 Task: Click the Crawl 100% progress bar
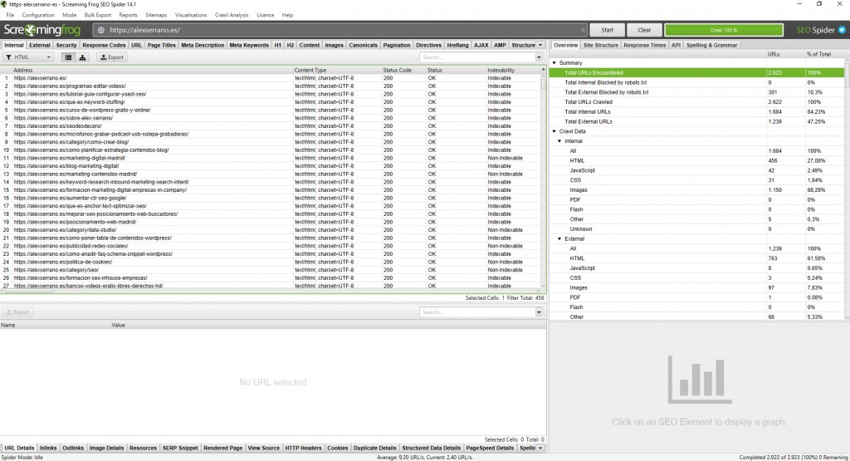(724, 30)
